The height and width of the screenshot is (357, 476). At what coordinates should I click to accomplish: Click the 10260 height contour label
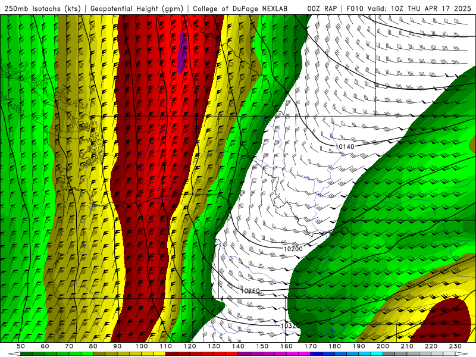pos(250,291)
